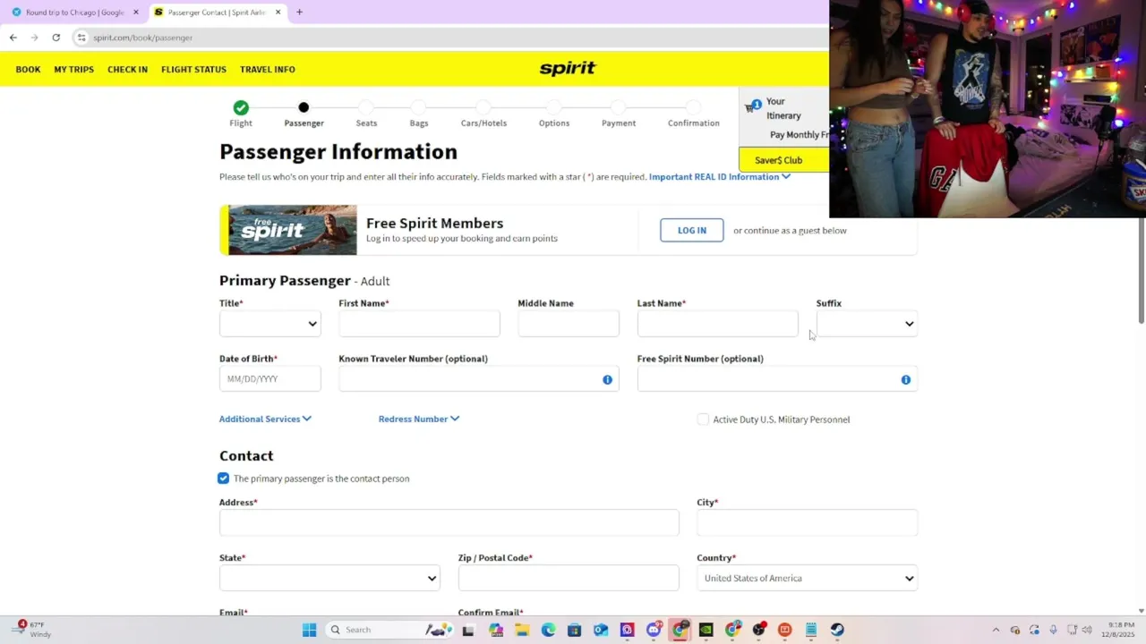Close the Round trip to Chicago tab
This screenshot has height=644, width=1146.
(136, 13)
